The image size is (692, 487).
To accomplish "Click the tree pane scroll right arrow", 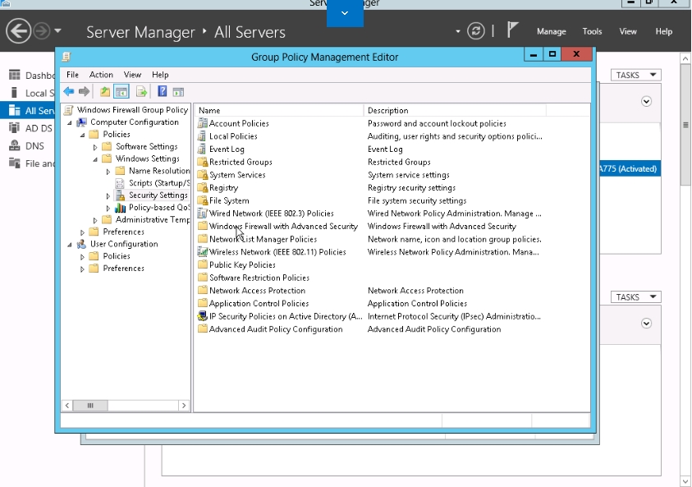I will click(x=184, y=406).
